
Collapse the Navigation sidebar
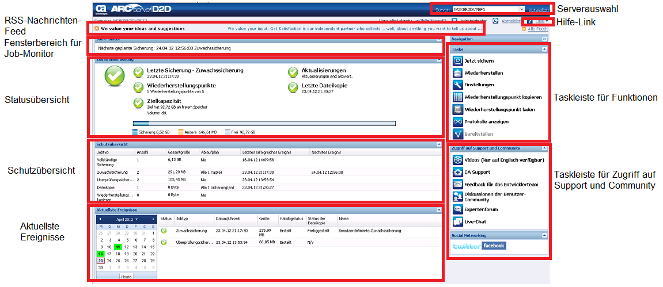click(x=544, y=39)
